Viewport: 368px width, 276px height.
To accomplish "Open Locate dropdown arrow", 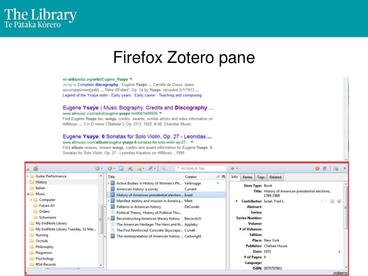I will point(237,169).
